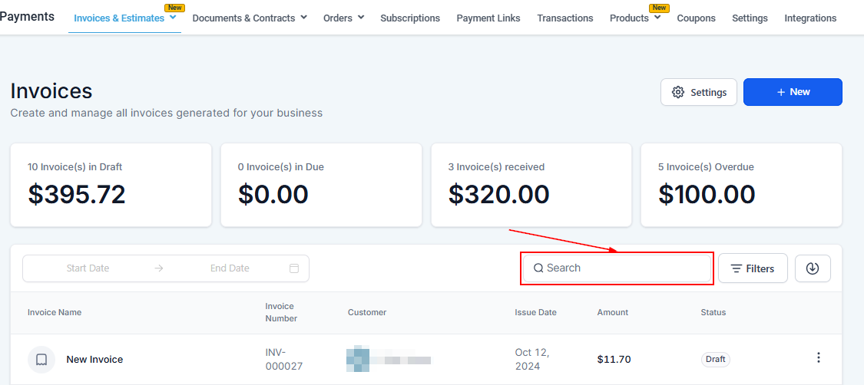864x385 pixels.
Task: Navigate to the Coupons tab
Action: [x=696, y=18]
